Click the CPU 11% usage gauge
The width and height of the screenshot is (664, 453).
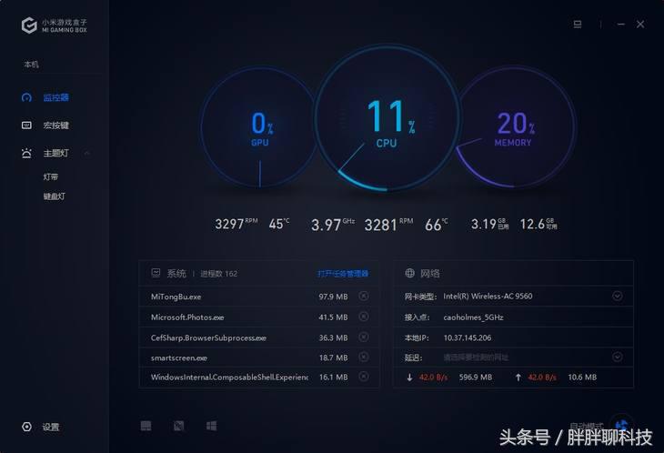387,118
